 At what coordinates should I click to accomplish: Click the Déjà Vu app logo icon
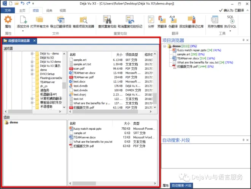tap(5, 3)
